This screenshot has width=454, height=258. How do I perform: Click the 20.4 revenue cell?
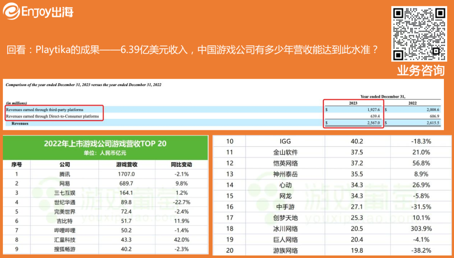357,240
